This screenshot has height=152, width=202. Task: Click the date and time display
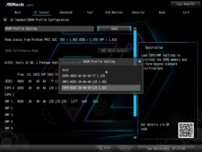[166, 148]
